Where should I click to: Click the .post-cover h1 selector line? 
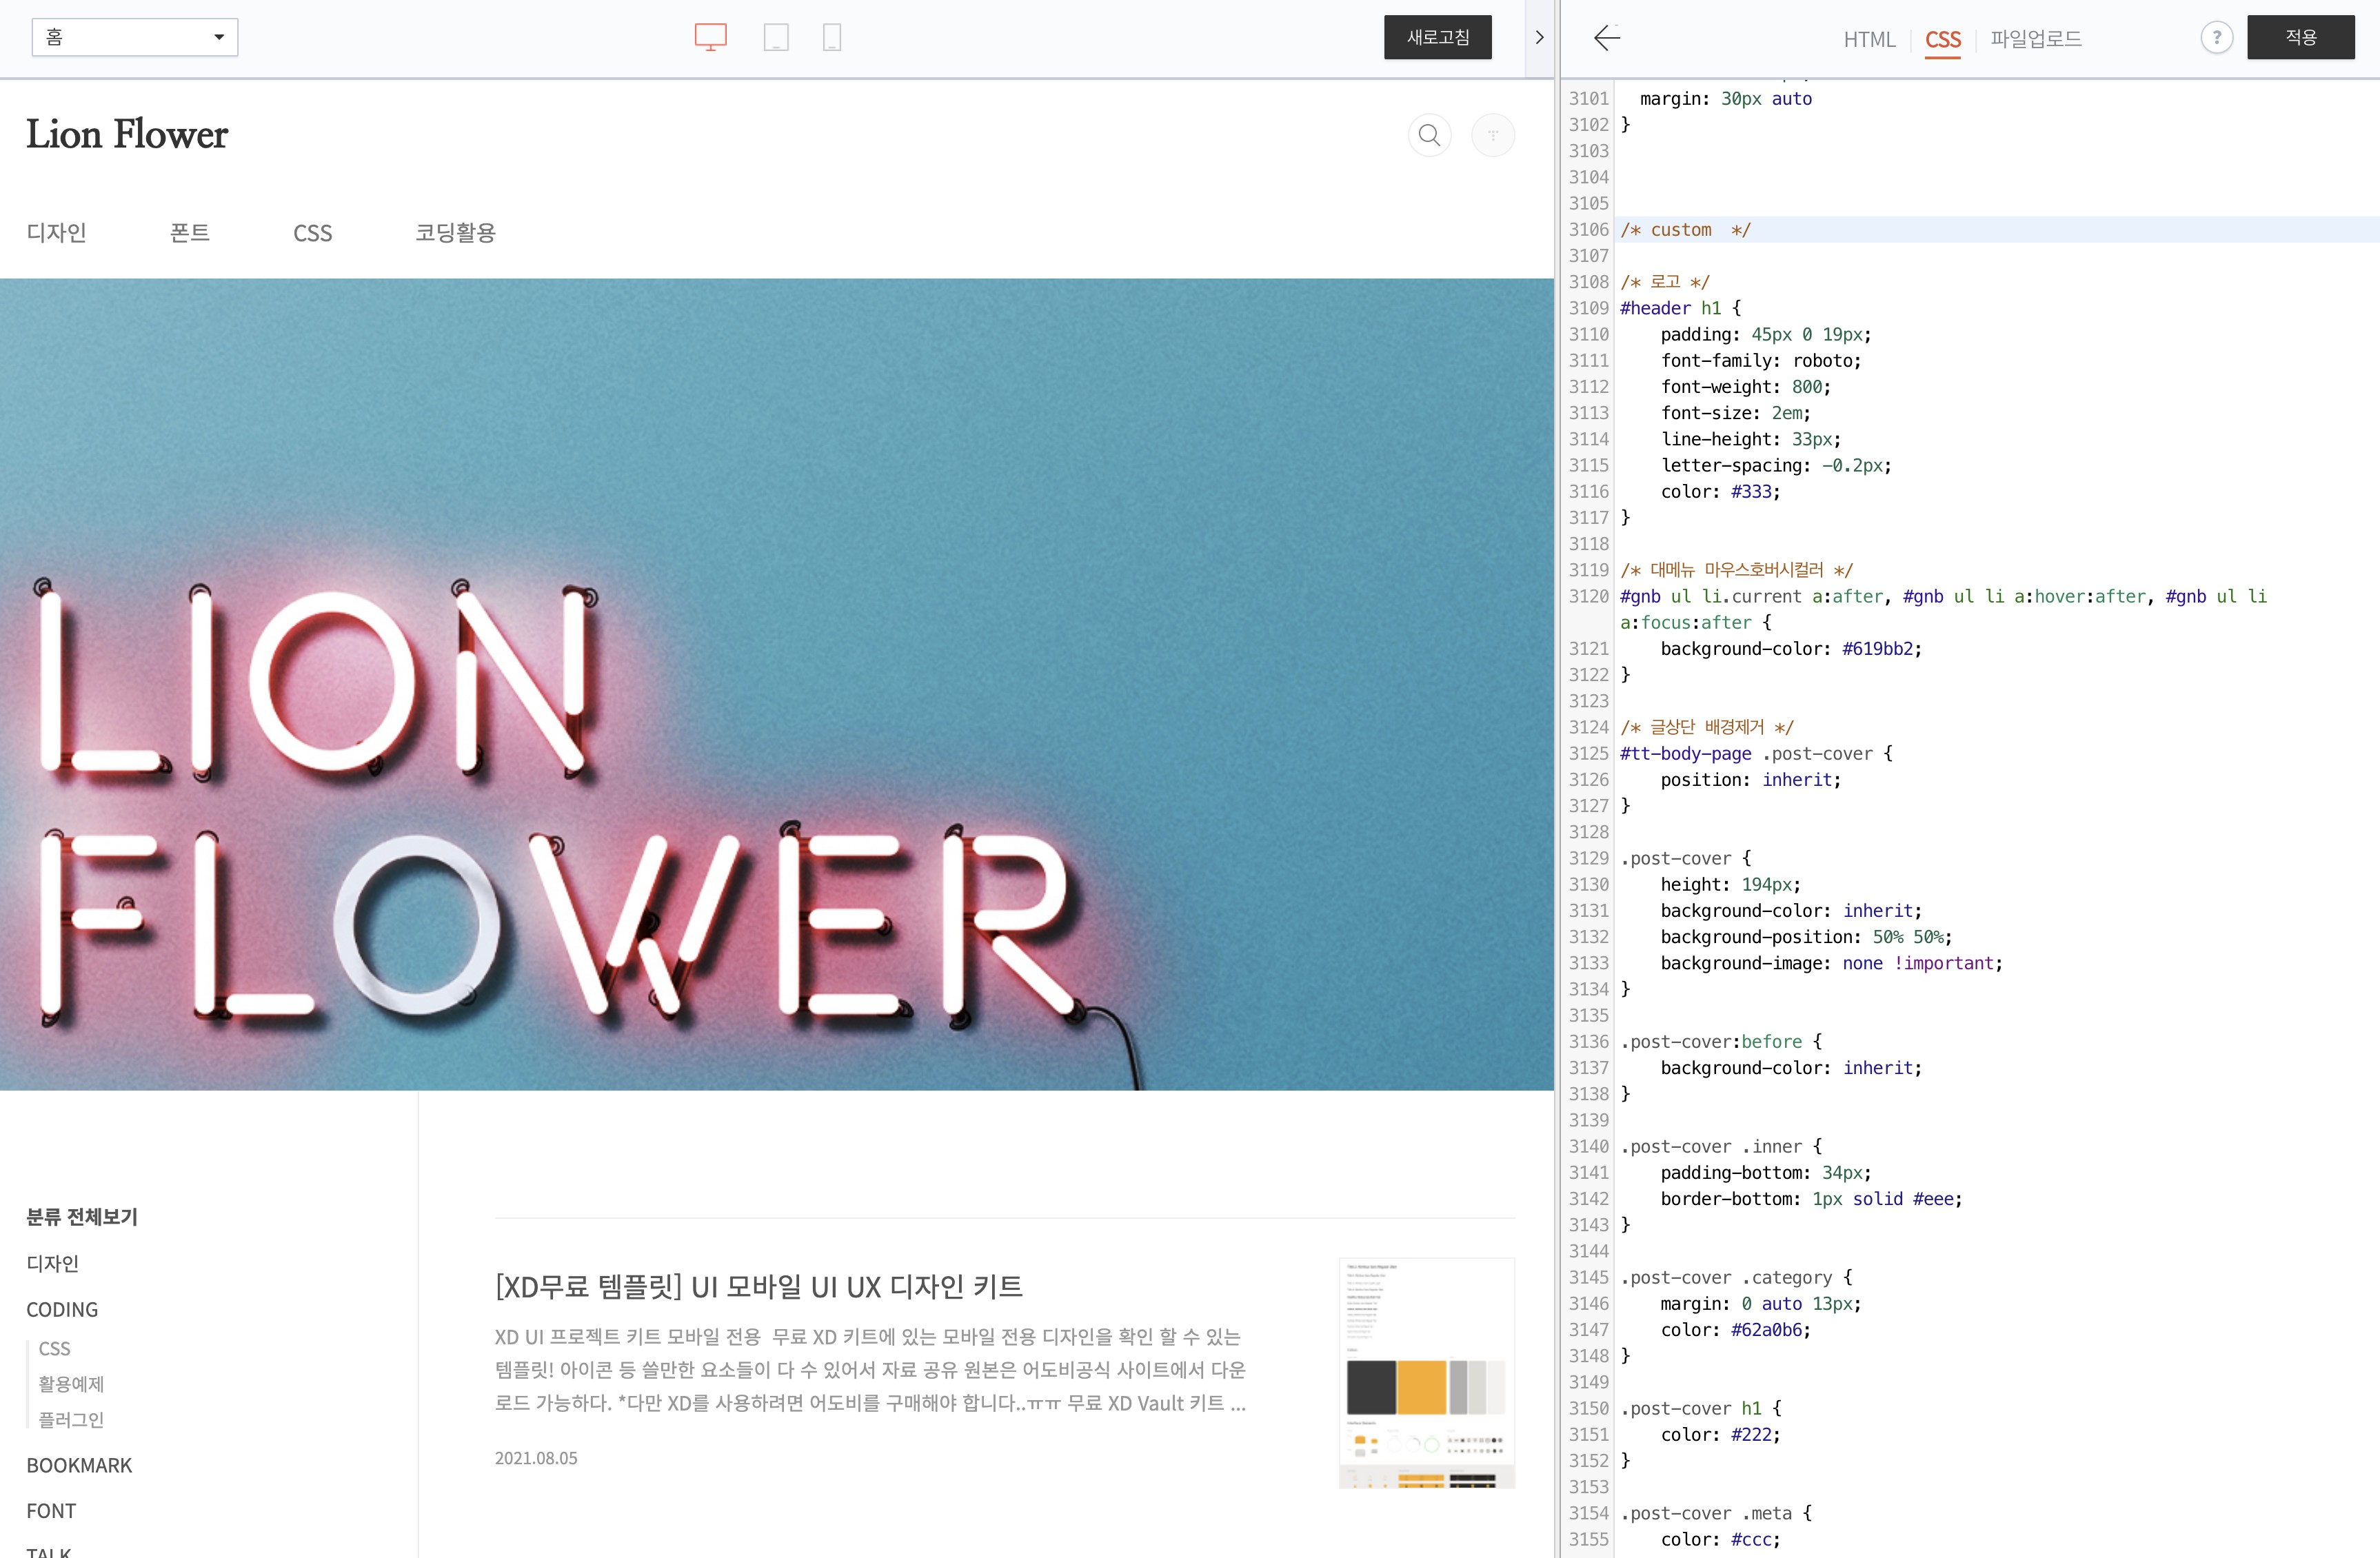click(x=1701, y=1408)
